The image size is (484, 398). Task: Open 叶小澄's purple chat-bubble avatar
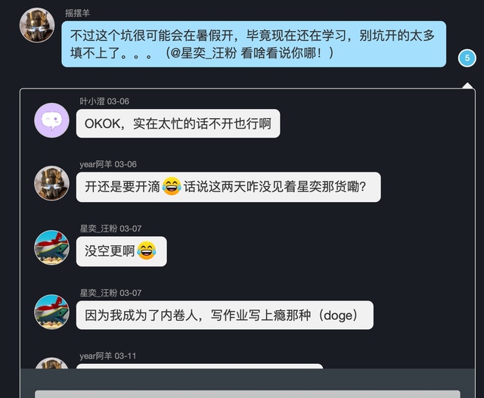tap(51, 120)
